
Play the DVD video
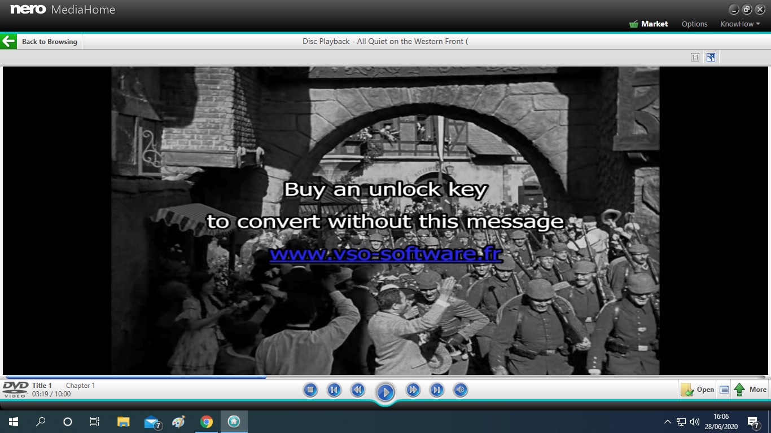coord(385,392)
